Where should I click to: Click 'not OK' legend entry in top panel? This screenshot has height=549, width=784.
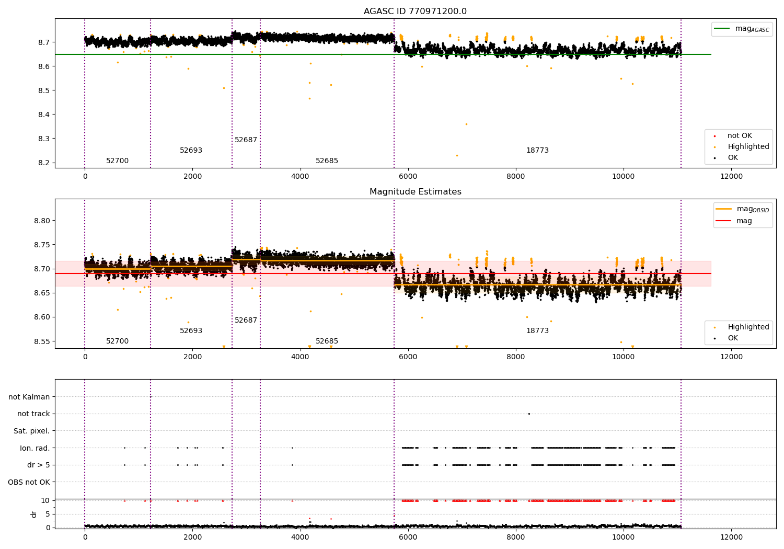pos(740,136)
